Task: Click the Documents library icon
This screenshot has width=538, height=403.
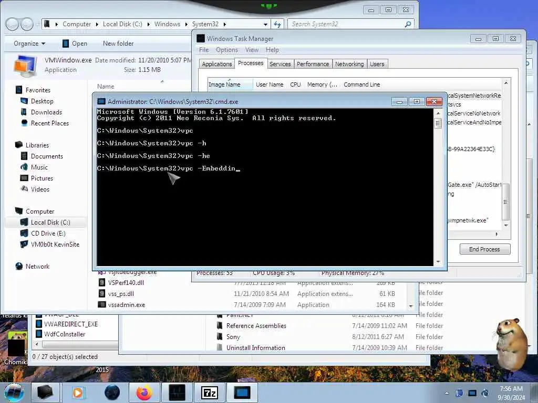Action: pos(24,156)
